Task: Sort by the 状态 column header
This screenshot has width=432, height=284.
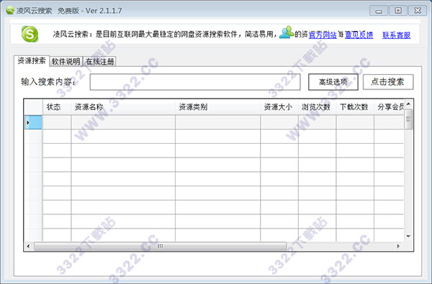Action: point(57,107)
